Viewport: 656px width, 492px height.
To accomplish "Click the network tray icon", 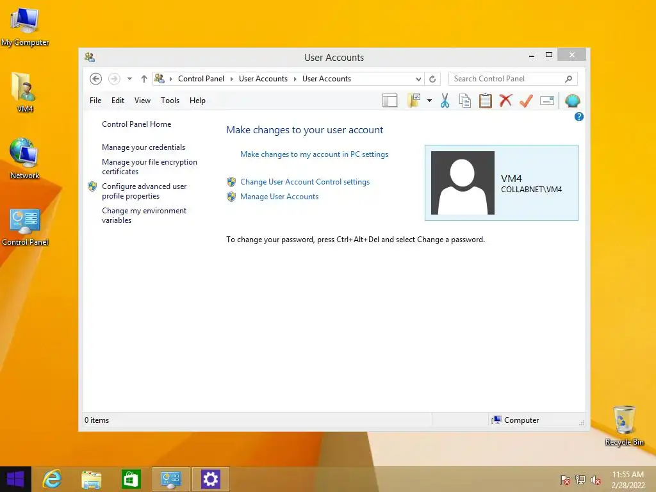I will [x=580, y=480].
